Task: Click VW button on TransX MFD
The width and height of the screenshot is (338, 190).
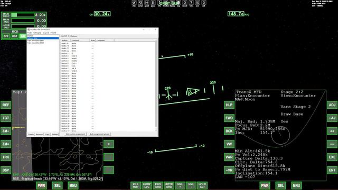Action: tap(229, 144)
